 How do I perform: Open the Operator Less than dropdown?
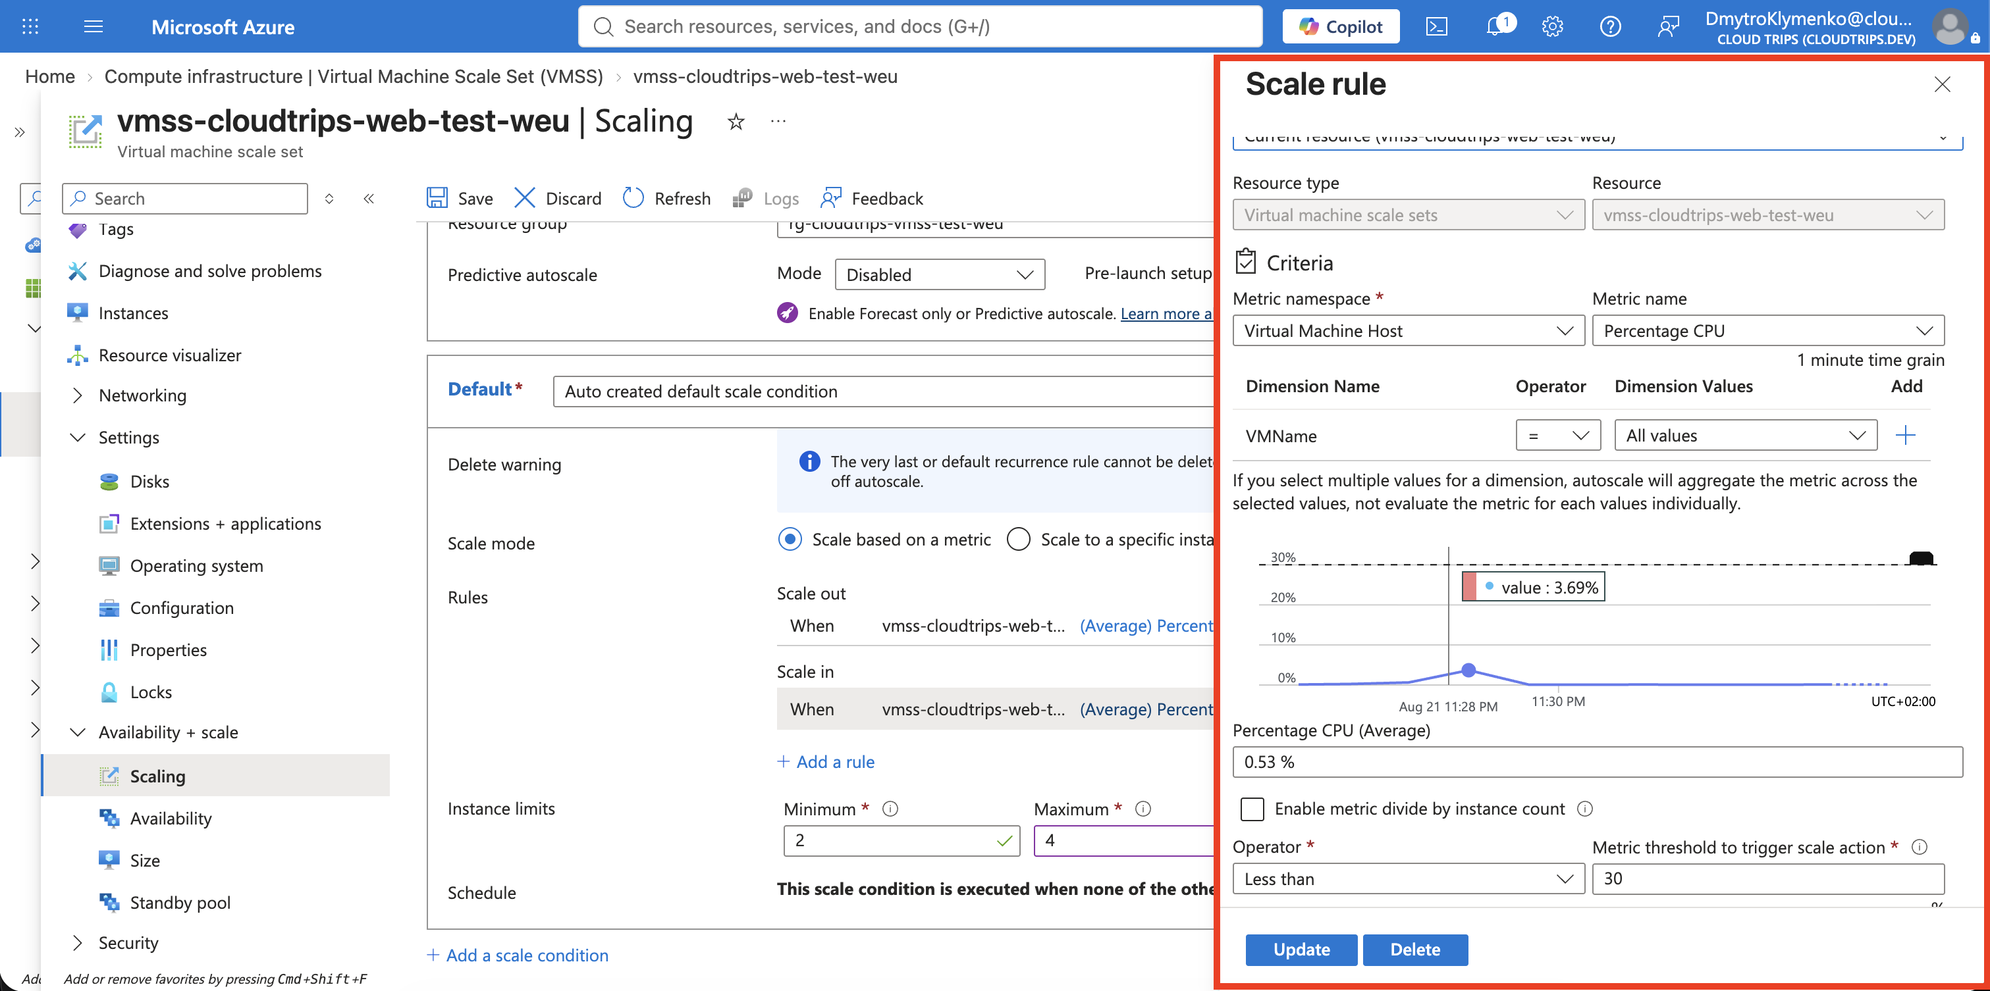1409,878
